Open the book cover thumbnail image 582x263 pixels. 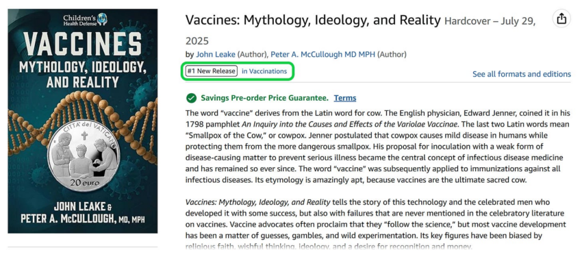point(83,121)
